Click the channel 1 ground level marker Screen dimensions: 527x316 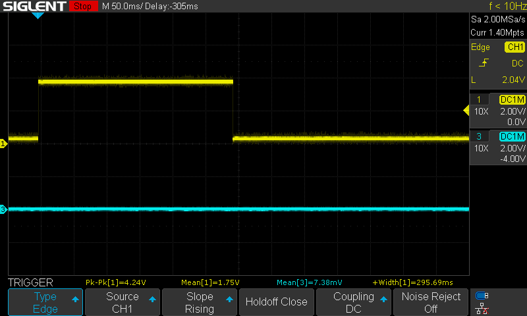3,143
